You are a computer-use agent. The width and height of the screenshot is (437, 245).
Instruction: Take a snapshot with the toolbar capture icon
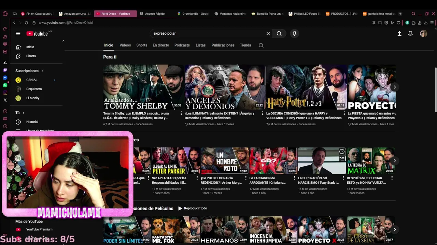(x=380, y=23)
